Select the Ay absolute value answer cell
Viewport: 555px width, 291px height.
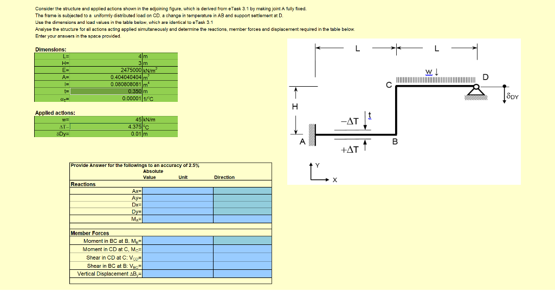pos(178,198)
